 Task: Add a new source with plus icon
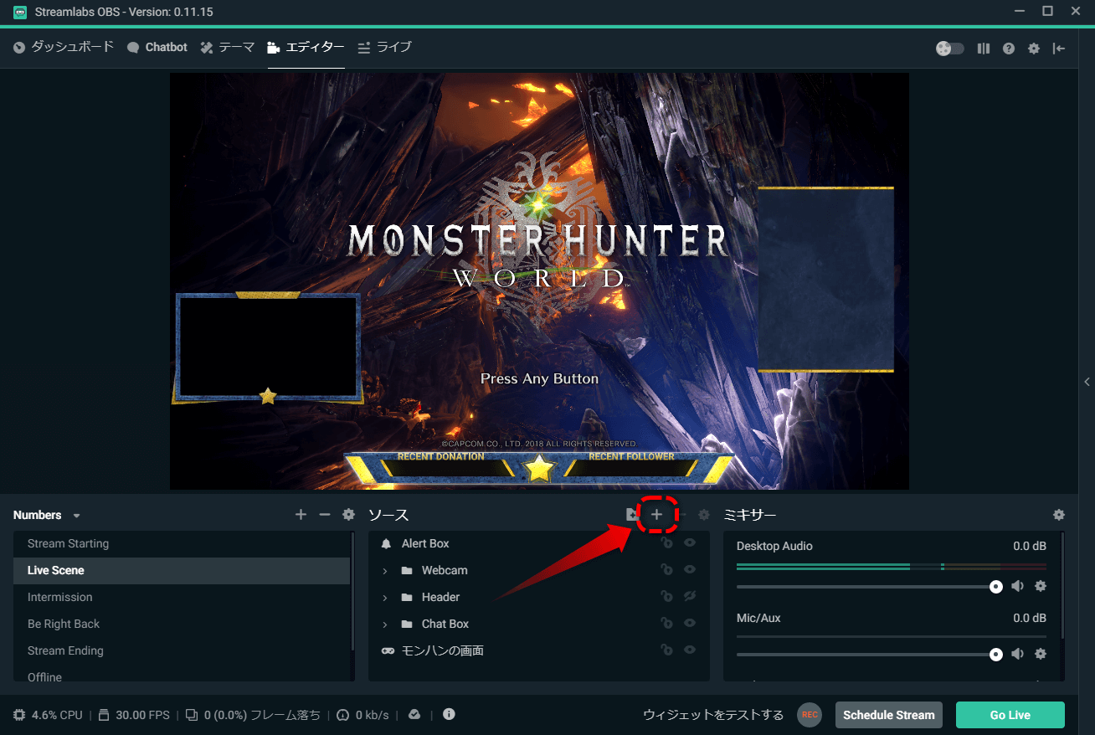click(656, 515)
